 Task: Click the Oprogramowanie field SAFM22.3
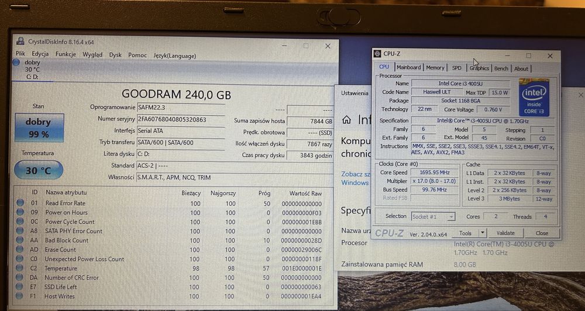(181, 108)
